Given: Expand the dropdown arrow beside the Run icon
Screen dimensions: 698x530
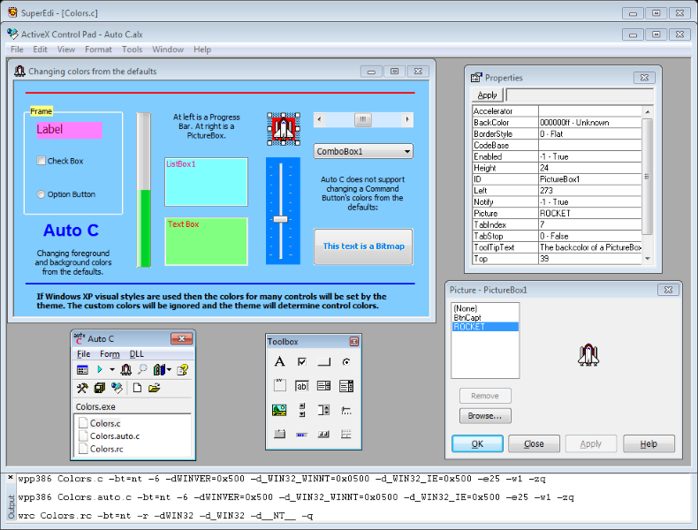Looking at the screenshot, I should [x=111, y=369].
